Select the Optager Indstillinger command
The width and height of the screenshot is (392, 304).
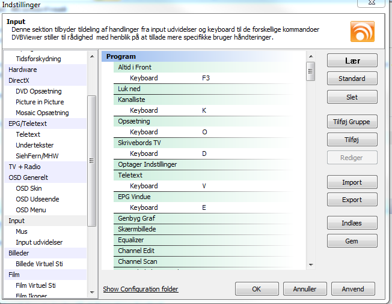tap(209, 164)
